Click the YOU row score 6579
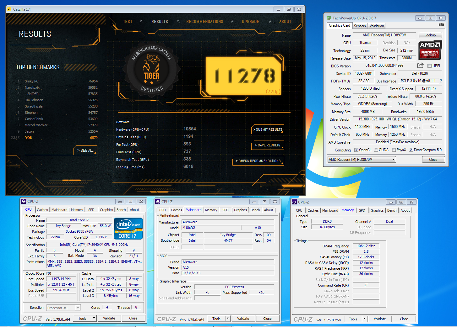The image size is (457, 327). pos(94,138)
